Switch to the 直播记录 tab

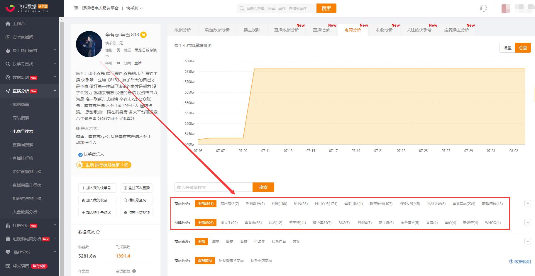321,30
